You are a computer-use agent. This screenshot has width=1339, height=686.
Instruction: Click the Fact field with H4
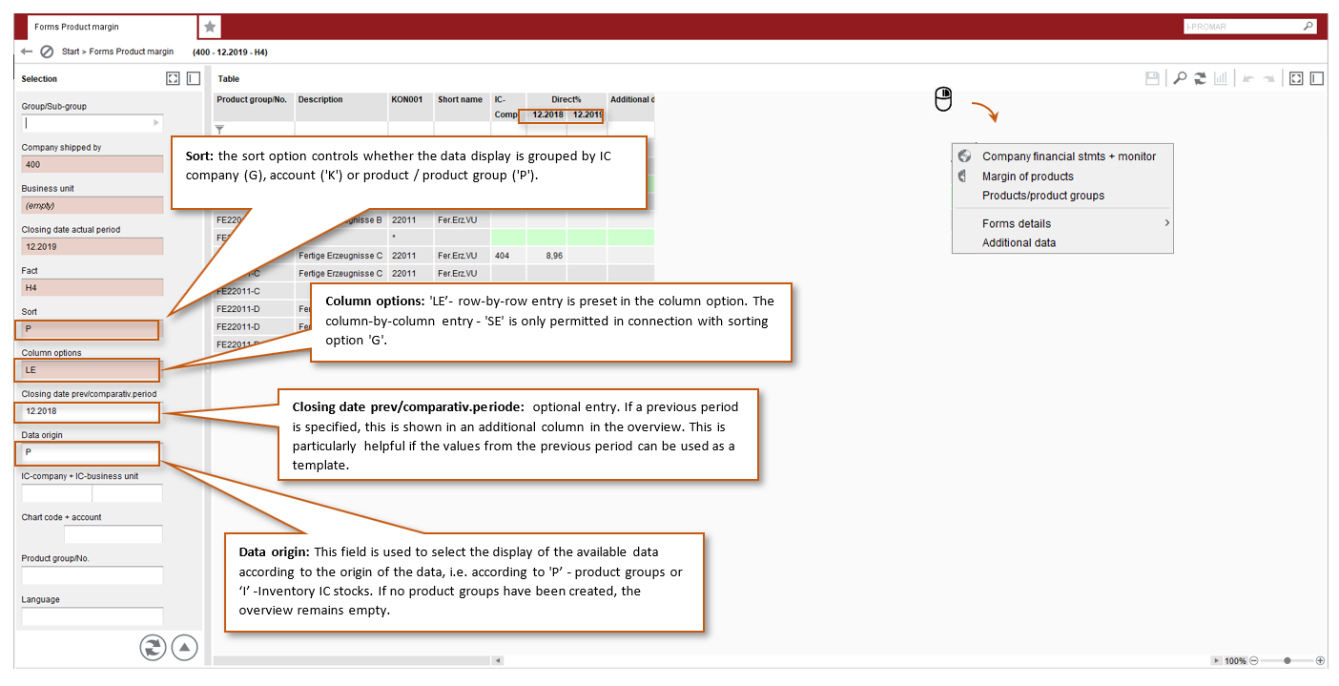[93, 287]
